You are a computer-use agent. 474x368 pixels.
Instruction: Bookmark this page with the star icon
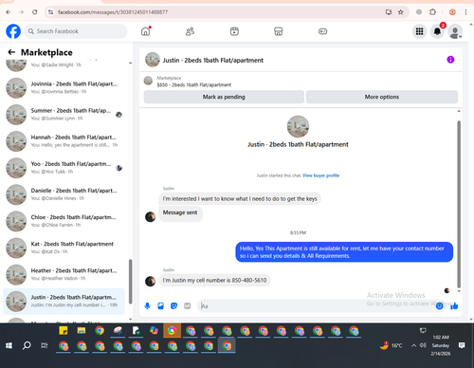(x=401, y=12)
